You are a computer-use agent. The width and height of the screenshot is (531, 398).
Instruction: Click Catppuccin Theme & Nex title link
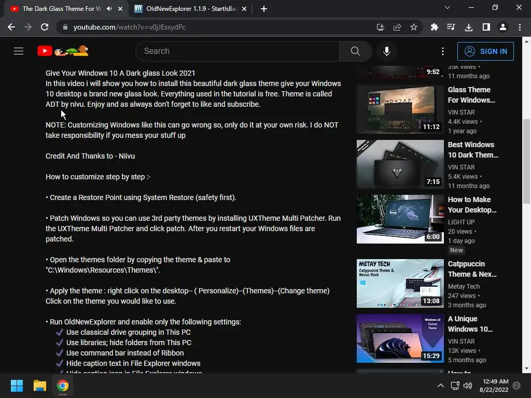click(472, 269)
